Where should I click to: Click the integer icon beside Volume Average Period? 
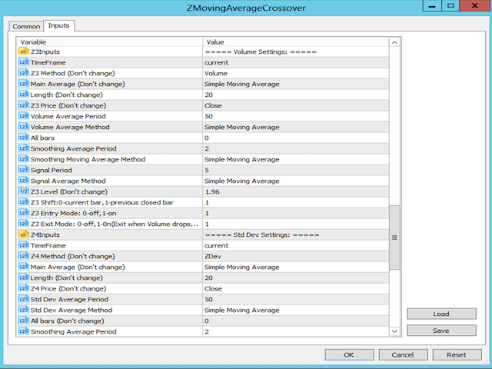pyautogui.click(x=24, y=116)
